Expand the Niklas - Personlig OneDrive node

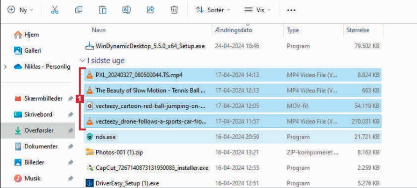click(5, 67)
